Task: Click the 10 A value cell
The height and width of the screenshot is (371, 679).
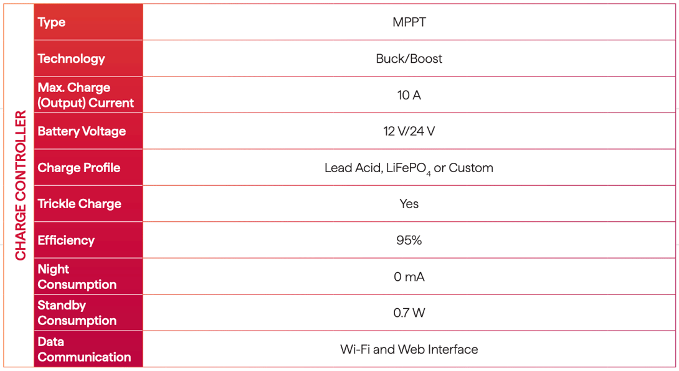Action: tap(409, 95)
